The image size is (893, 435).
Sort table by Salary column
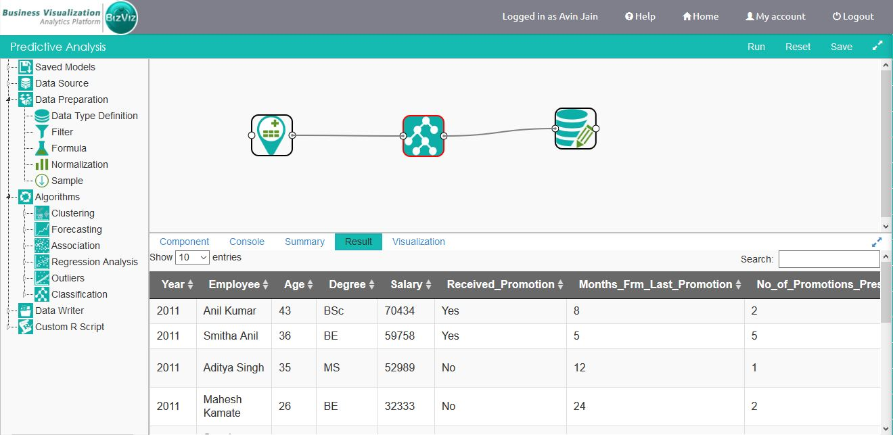click(x=411, y=285)
